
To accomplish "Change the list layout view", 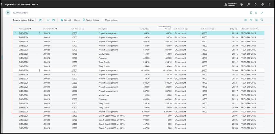I will (x=256, y=20).
